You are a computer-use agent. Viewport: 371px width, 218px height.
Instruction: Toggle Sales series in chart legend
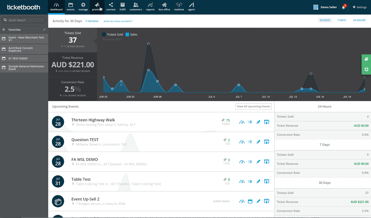click(x=131, y=34)
